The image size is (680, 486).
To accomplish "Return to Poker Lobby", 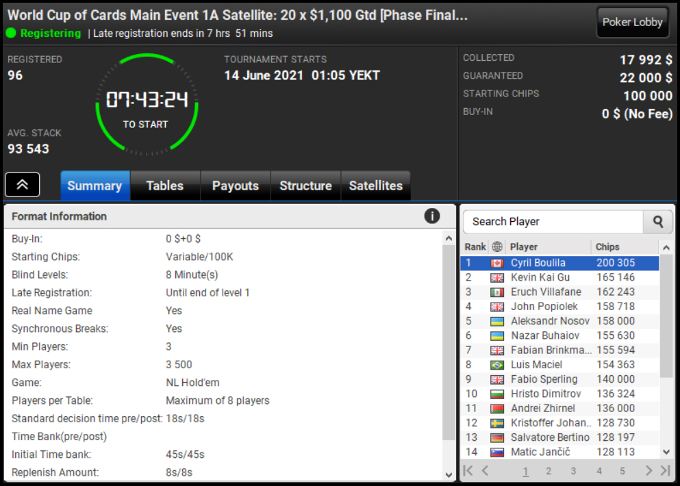I will pyautogui.click(x=632, y=22).
